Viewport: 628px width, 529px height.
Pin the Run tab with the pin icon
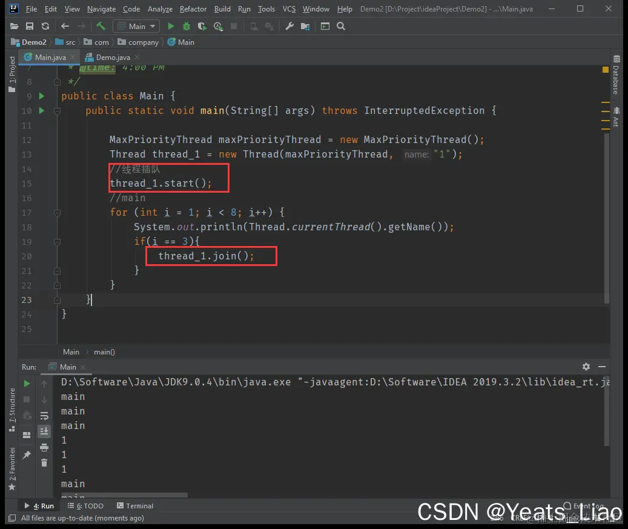tap(27, 455)
